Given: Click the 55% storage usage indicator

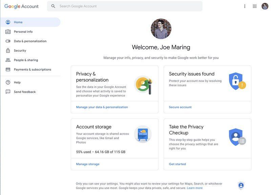Looking at the screenshot, I should (100, 152).
